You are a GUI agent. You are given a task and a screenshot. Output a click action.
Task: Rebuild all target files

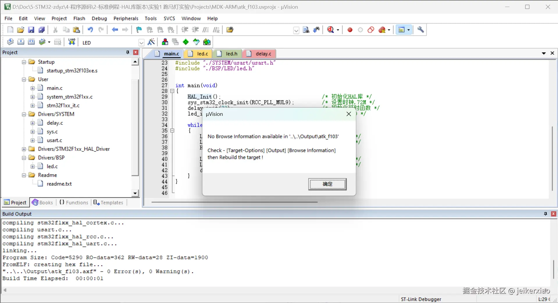[31, 42]
